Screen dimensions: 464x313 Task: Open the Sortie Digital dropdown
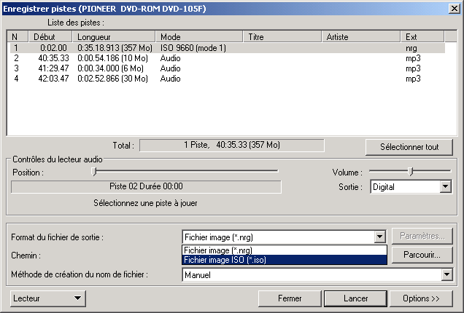coord(445,187)
